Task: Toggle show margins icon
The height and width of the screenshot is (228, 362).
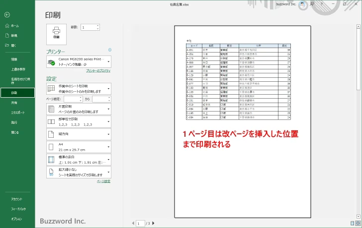Action: [x=352, y=223]
